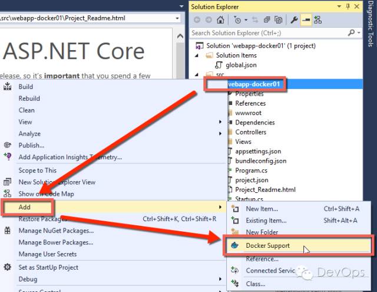
Task: Click View Code Map toolbar icon
Action: (318, 20)
